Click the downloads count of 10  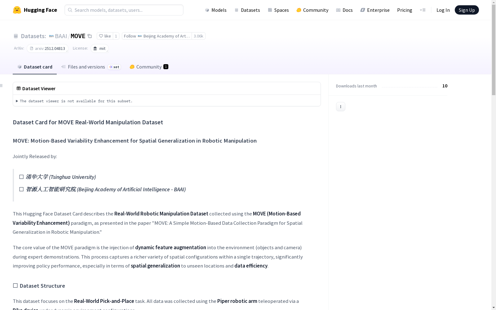(445, 86)
